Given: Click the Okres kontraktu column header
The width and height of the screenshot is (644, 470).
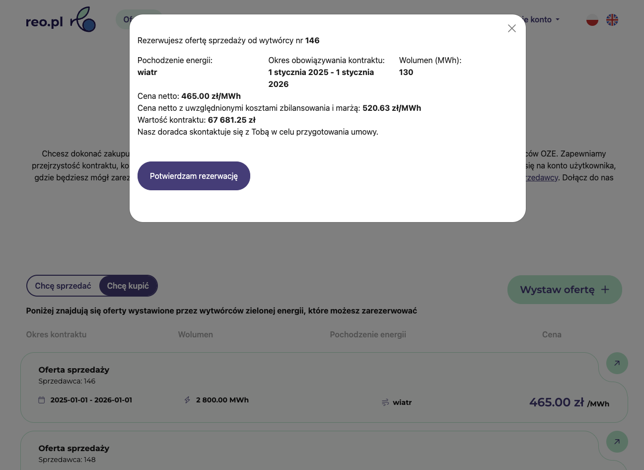Looking at the screenshot, I should 56,334.
